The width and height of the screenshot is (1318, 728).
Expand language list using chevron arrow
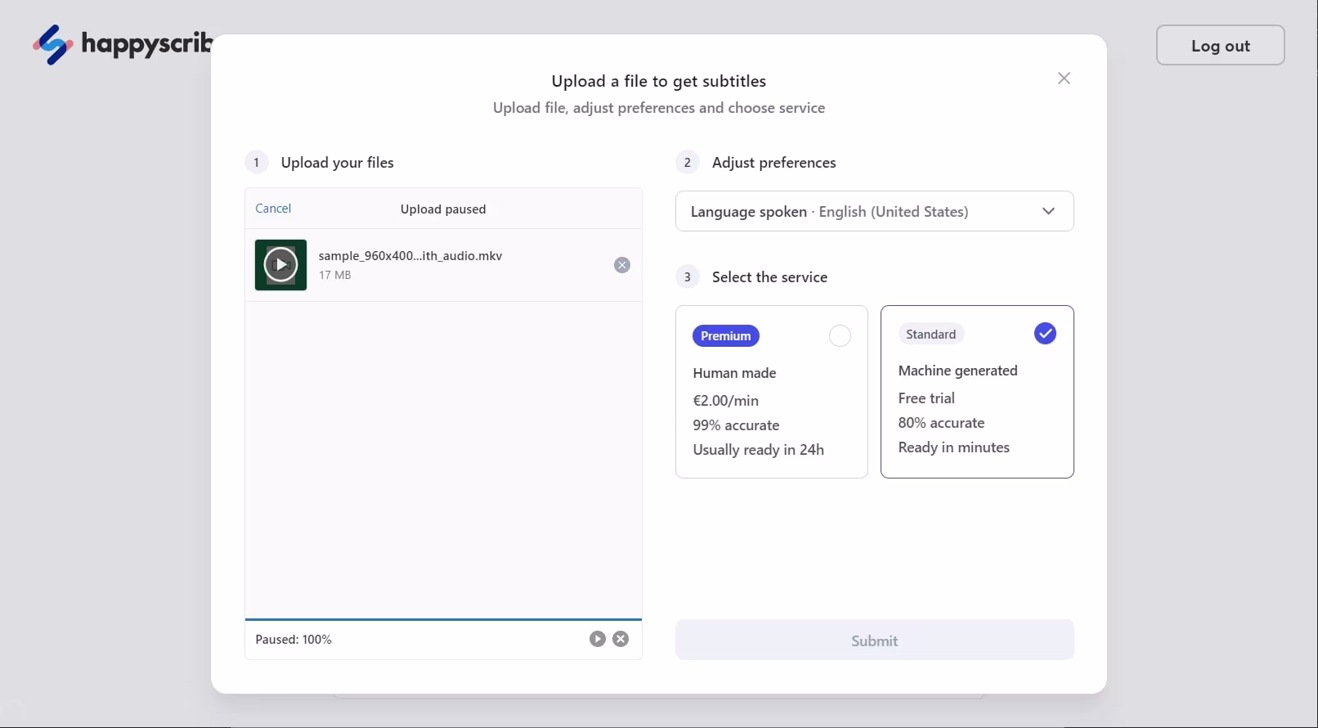pos(1048,212)
